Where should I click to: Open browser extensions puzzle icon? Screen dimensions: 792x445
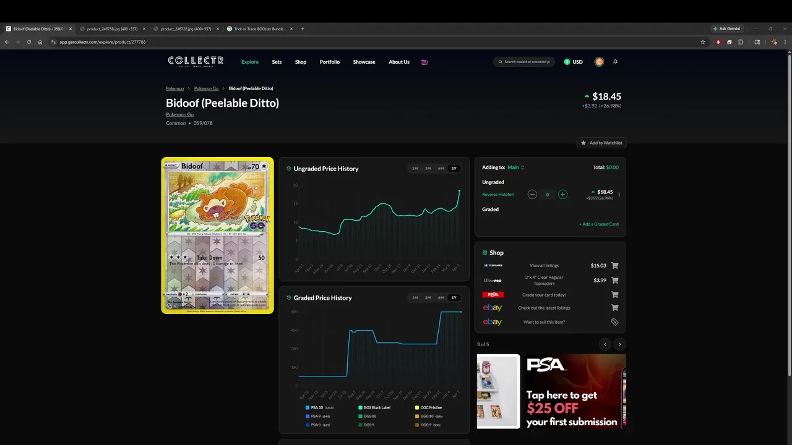tap(741, 42)
